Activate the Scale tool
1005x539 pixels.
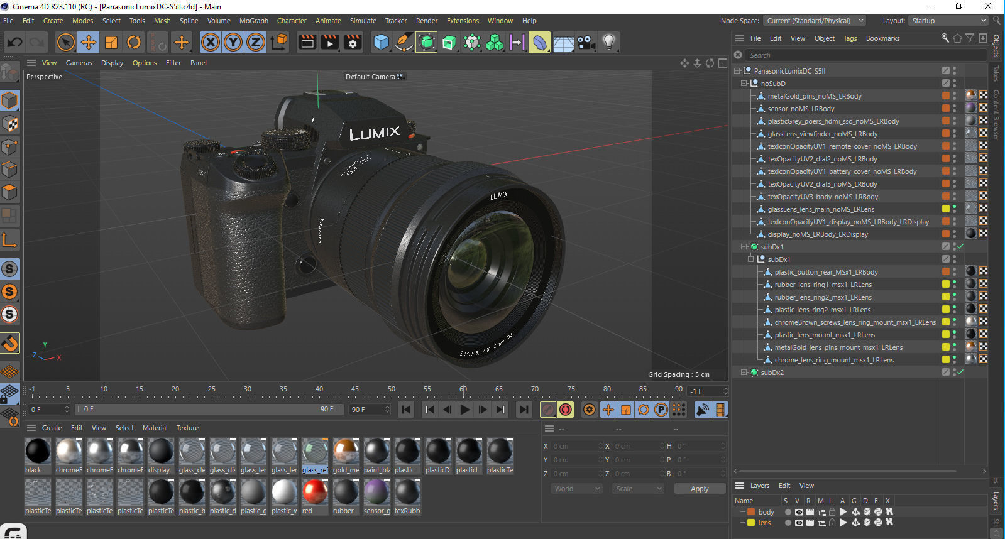111,42
